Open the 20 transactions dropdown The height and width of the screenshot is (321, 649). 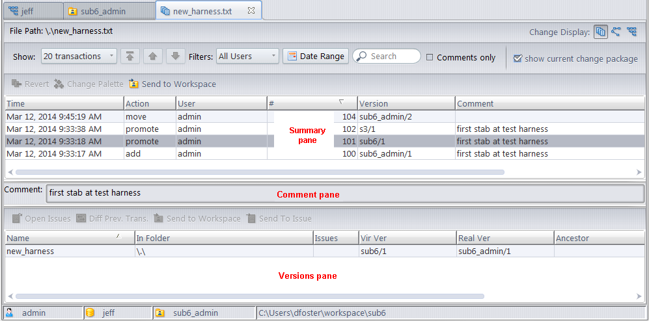[79, 57]
